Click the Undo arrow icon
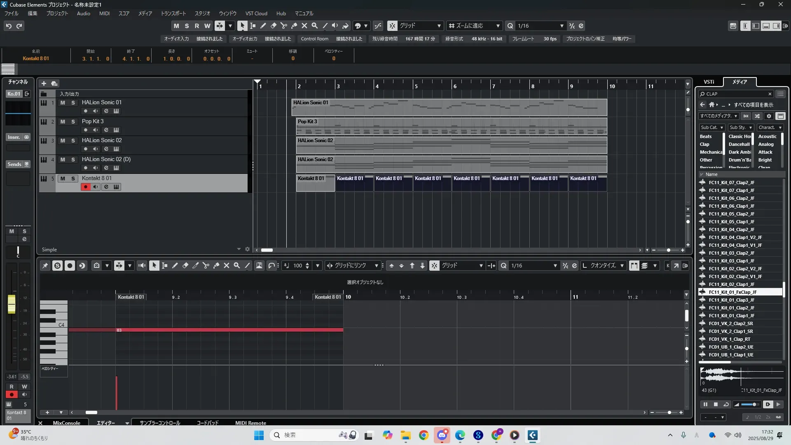This screenshot has height=445, width=791. coord(9,26)
